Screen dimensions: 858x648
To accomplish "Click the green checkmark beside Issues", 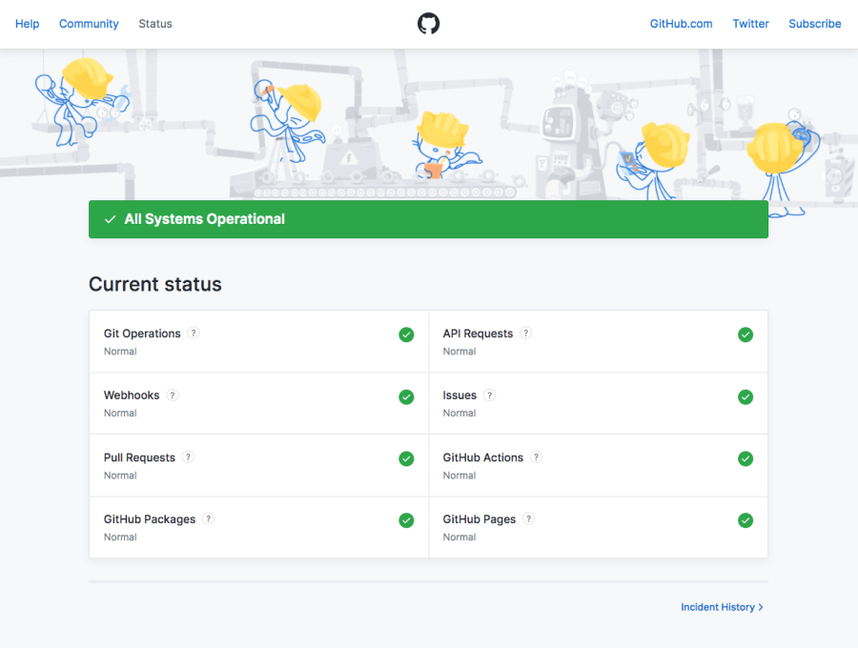I will click(746, 396).
